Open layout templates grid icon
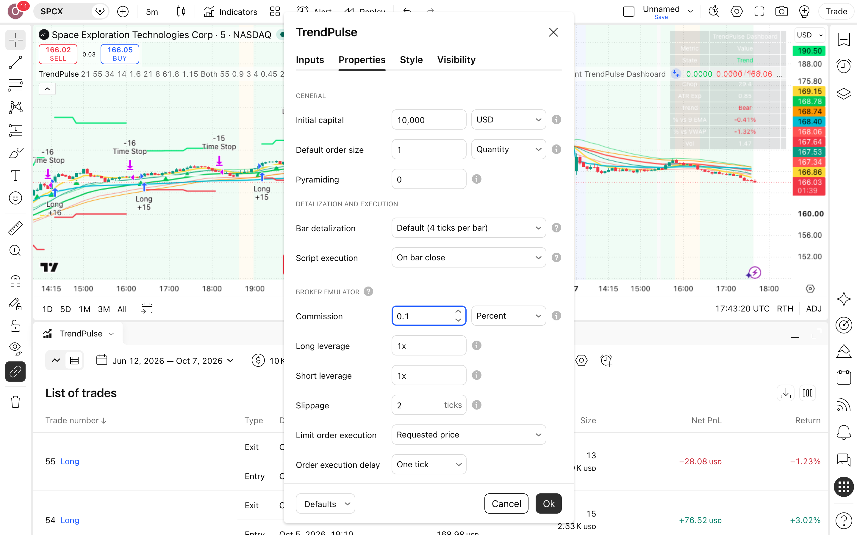Image resolution: width=857 pixels, height=535 pixels. 275,12
